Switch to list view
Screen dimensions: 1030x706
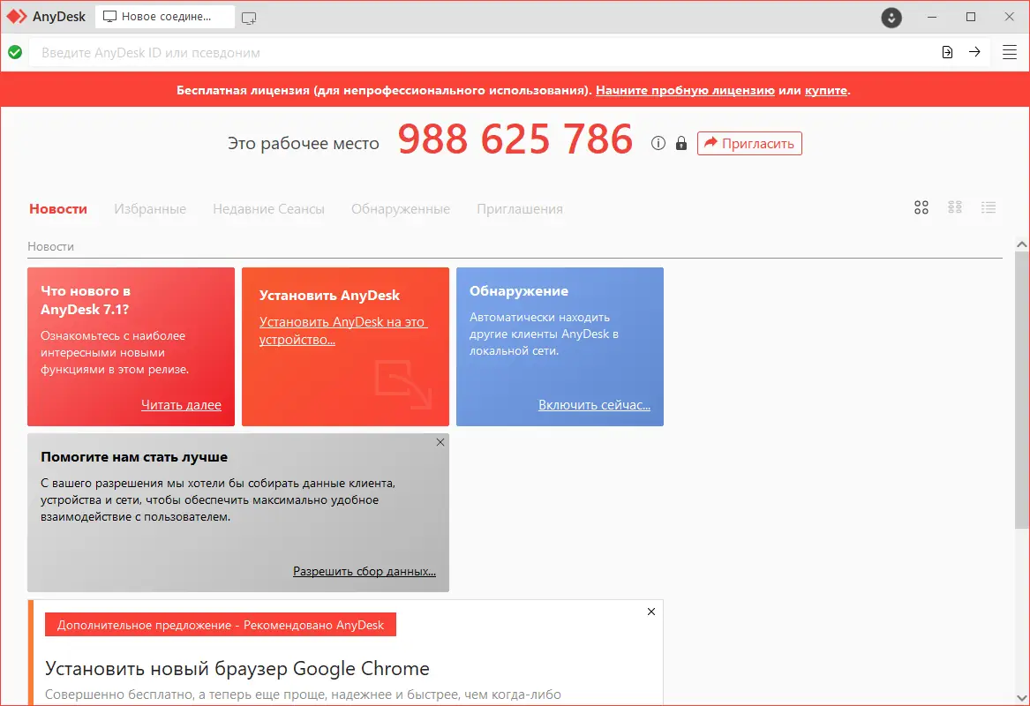[x=989, y=207]
